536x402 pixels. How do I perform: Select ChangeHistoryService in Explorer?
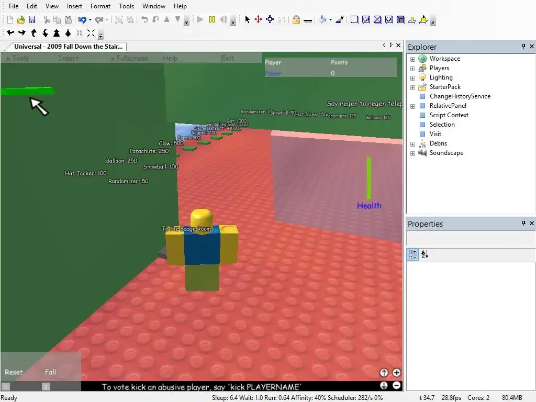pyautogui.click(x=460, y=96)
